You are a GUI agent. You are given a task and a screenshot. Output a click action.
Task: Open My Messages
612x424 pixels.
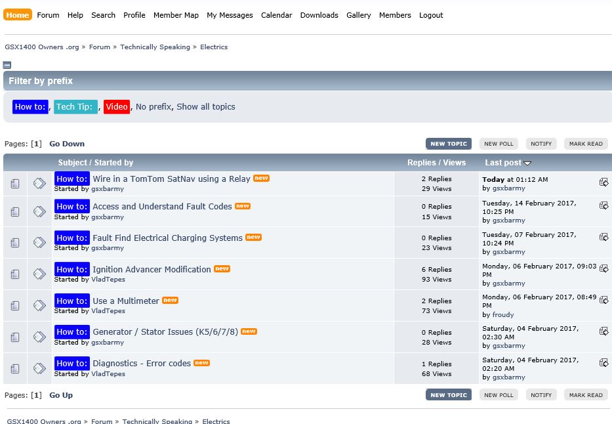[x=230, y=15]
